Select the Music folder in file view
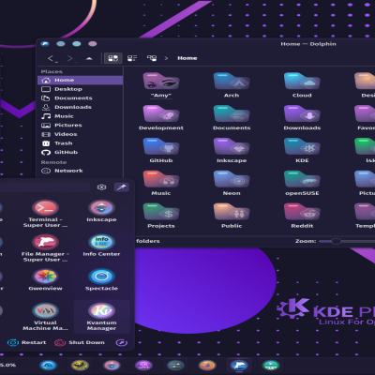Image resolution: width=375 pixels, height=375 pixels. (x=161, y=183)
